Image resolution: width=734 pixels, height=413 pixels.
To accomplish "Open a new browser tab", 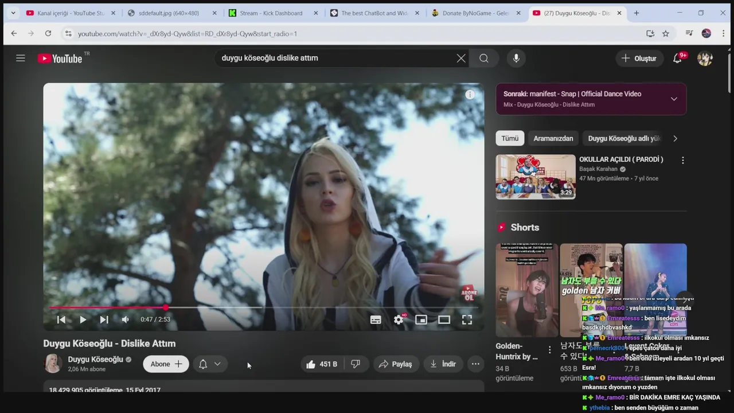I will [x=637, y=13].
